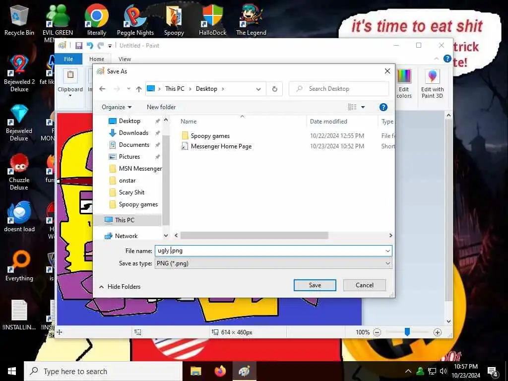Show hidden tray icons chevron
The image size is (508, 381).
[408, 371]
